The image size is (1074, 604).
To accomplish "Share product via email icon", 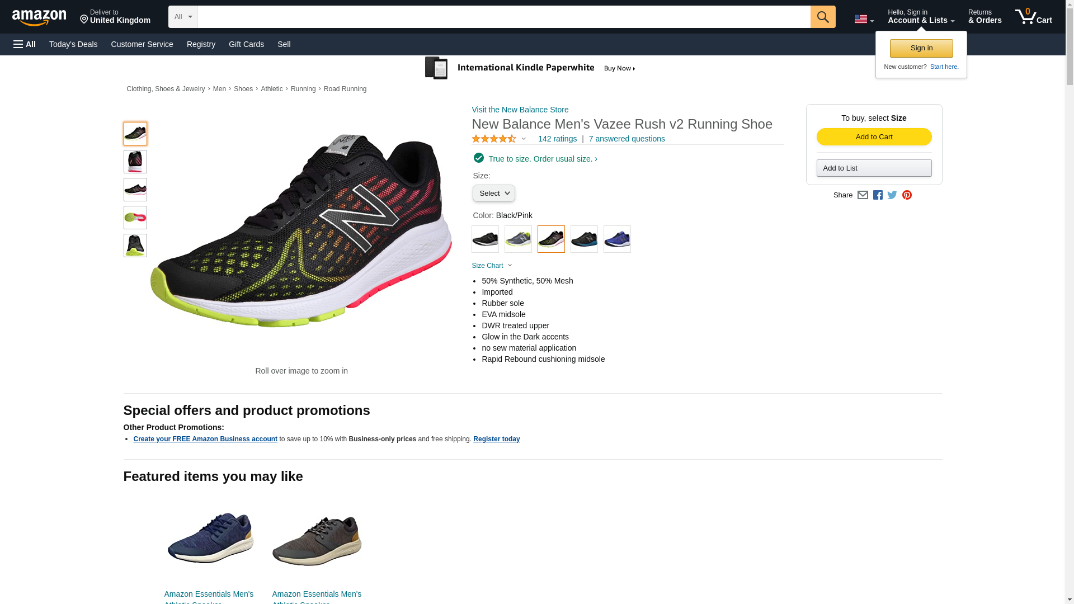I will (863, 195).
